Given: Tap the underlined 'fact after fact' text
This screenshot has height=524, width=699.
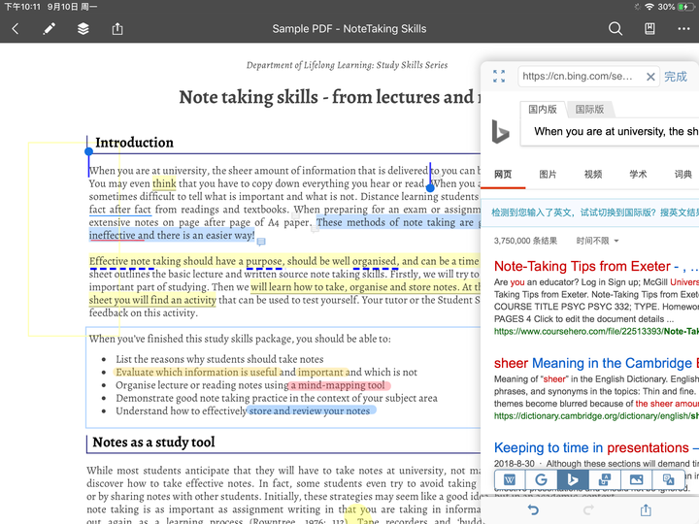Looking at the screenshot, I should coord(120,210).
